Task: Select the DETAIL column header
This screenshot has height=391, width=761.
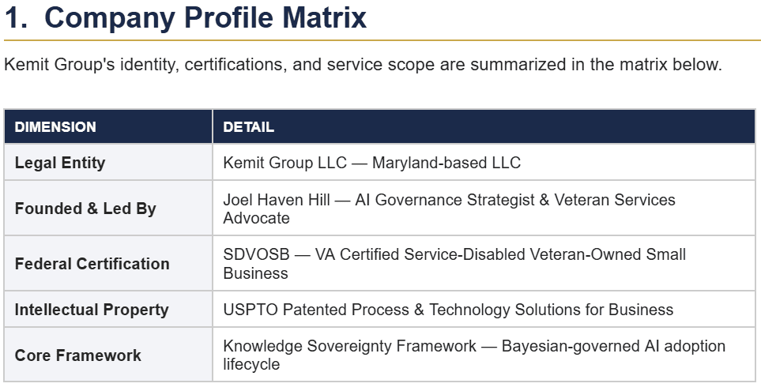Action: coord(248,126)
